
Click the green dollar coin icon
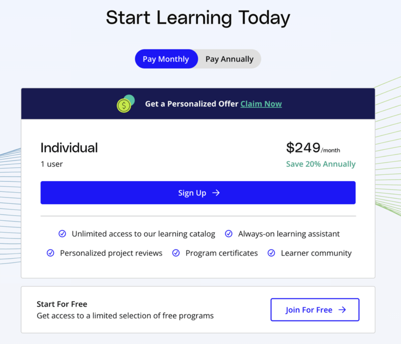(x=125, y=104)
